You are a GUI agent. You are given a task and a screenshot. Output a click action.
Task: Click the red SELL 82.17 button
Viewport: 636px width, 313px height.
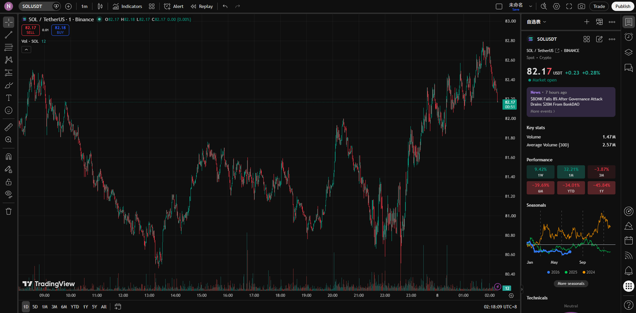(30, 30)
